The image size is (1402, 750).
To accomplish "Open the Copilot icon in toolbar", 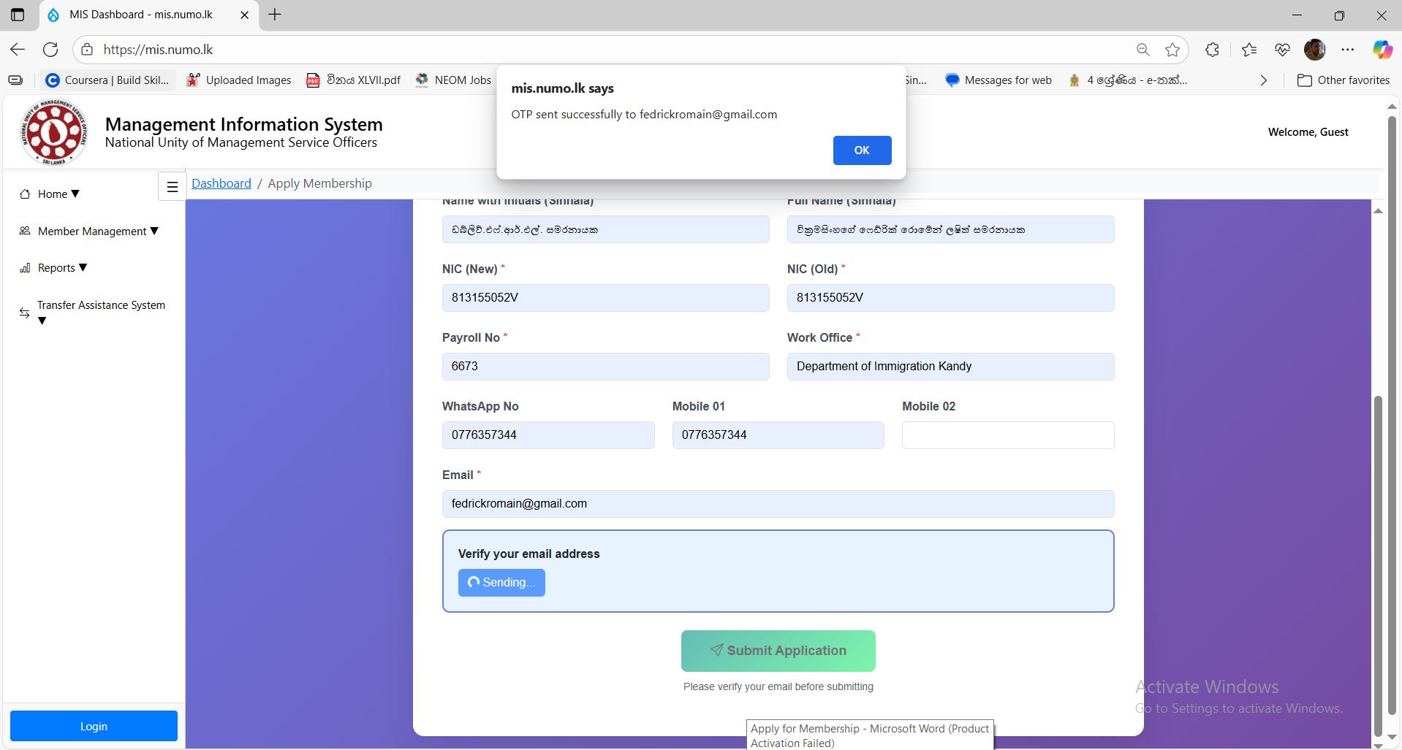I will (x=1382, y=50).
